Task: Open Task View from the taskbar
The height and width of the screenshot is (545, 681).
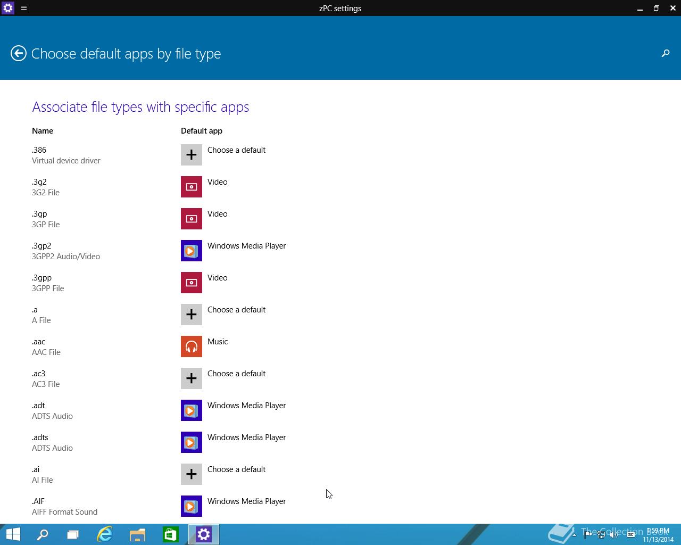Action: (x=73, y=534)
